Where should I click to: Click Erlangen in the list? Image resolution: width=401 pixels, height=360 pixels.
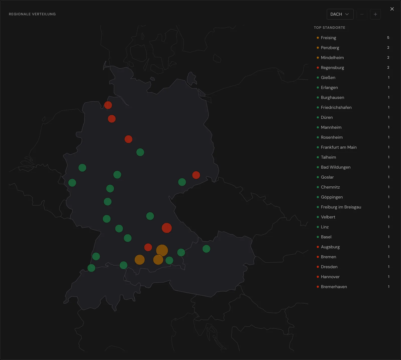[353, 88]
